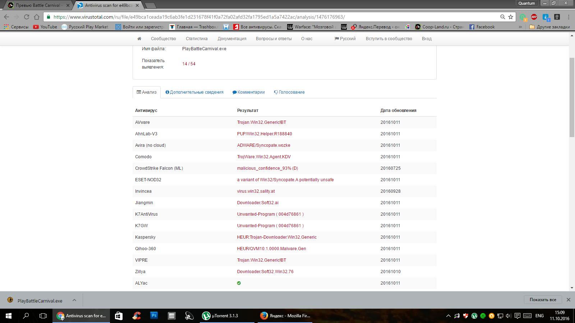Open the downloaded PlayBattleCarnival.exe file
Screen dimensions: 575x323
click(x=40, y=301)
